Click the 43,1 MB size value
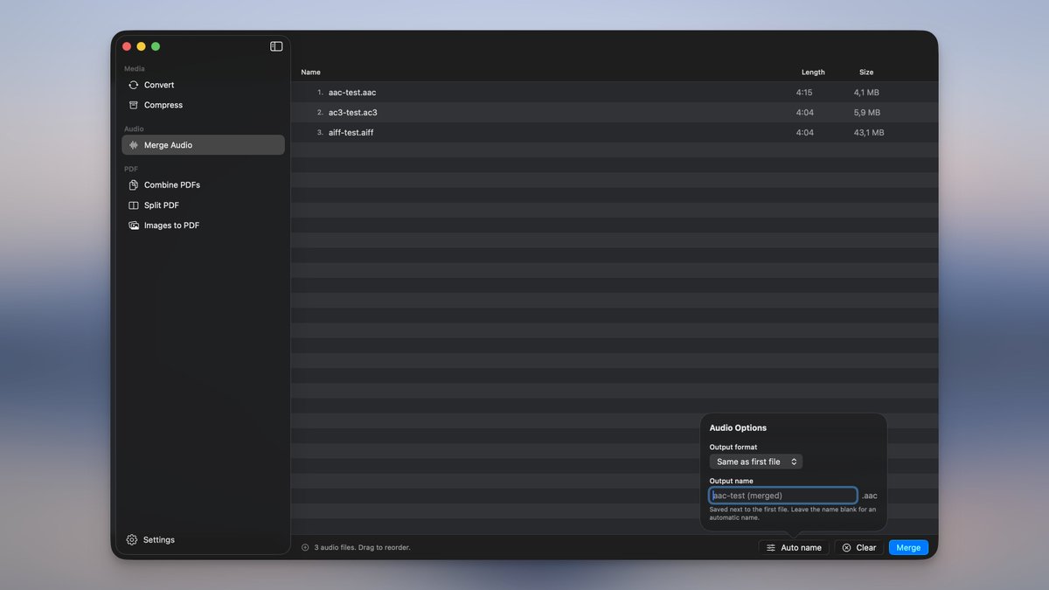This screenshot has height=590, width=1049. tap(869, 133)
